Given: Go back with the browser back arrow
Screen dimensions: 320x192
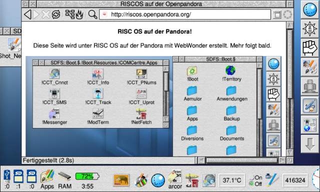Looking at the screenshot, I should [27, 14].
